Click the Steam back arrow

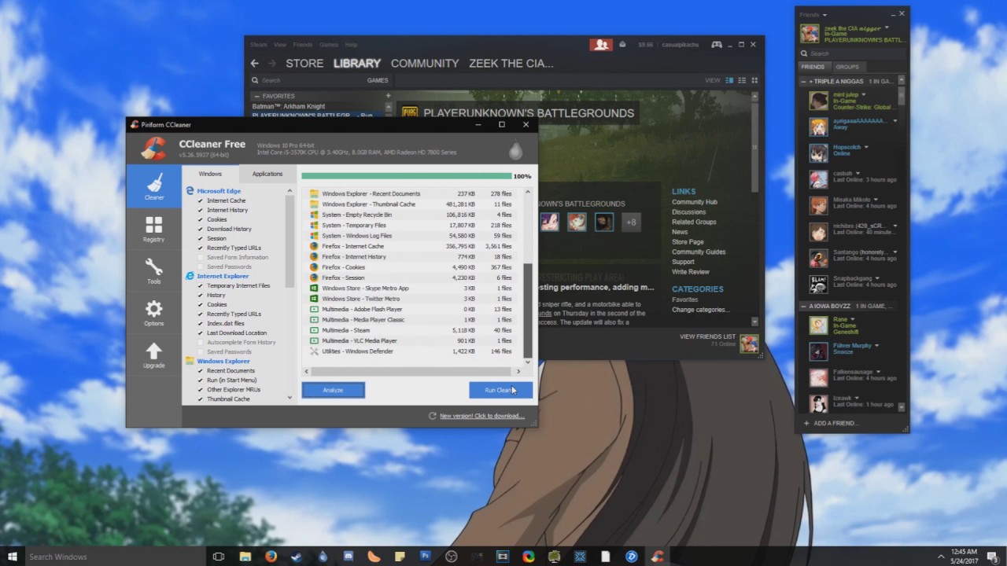254,64
